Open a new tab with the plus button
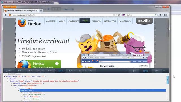 coord(41,11)
